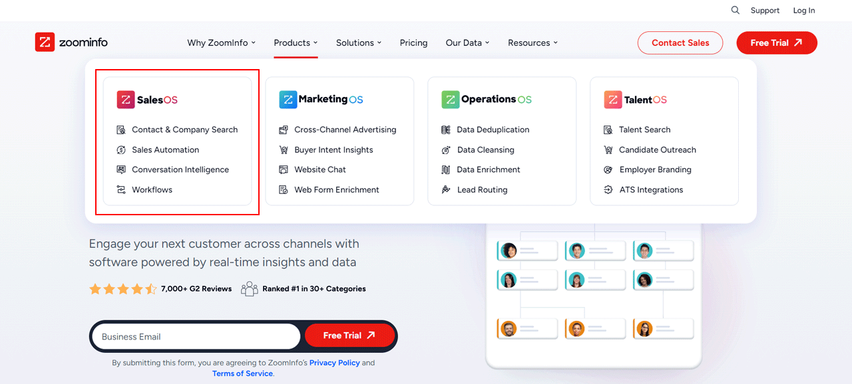Click the MarketingOS product icon

click(x=288, y=99)
